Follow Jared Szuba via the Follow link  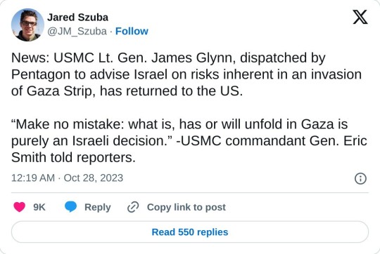pos(132,31)
